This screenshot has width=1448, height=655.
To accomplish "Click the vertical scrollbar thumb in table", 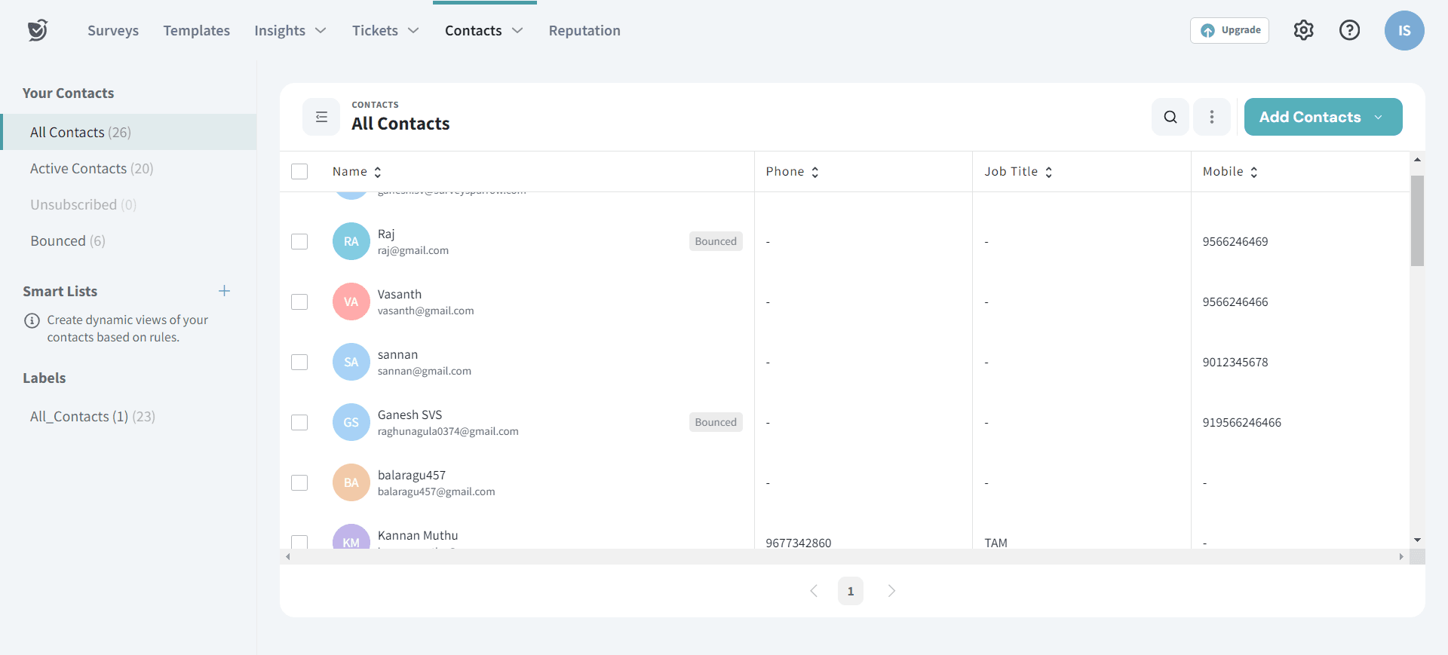I will click(1417, 220).
